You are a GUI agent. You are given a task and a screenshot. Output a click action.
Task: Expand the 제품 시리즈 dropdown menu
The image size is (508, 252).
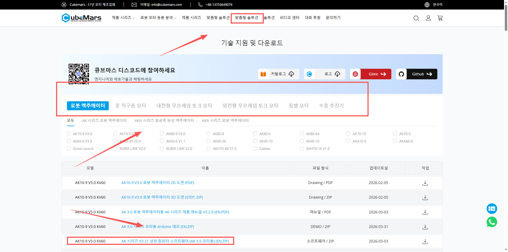pyautogui.click(x=123, y=18)
